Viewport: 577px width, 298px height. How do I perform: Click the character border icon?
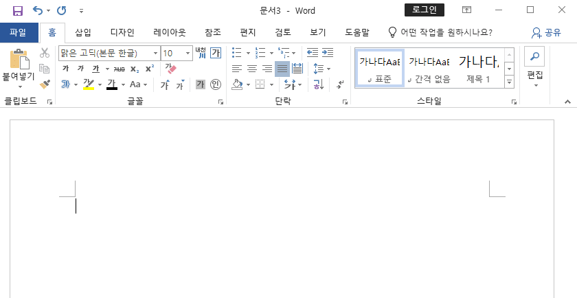coord(216,53)
